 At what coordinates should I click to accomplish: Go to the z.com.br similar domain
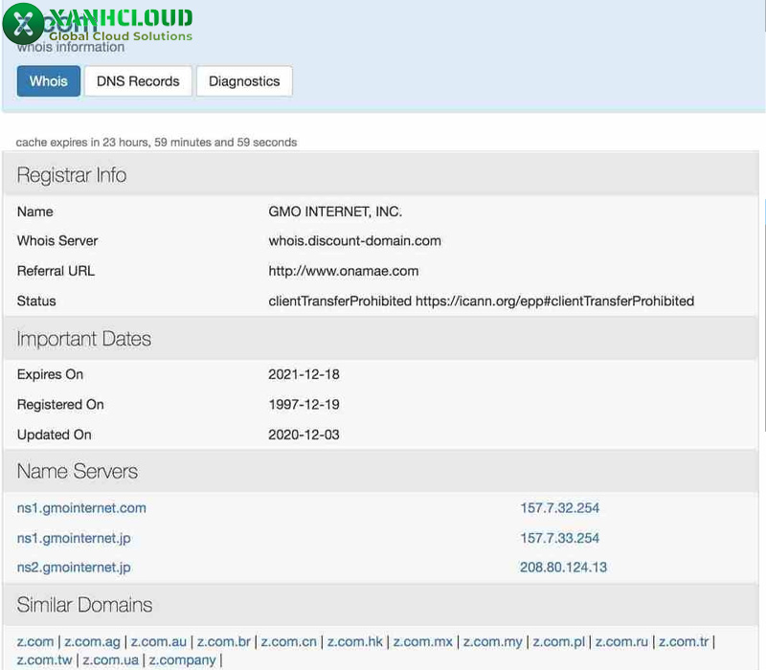[x=224, y=641]
